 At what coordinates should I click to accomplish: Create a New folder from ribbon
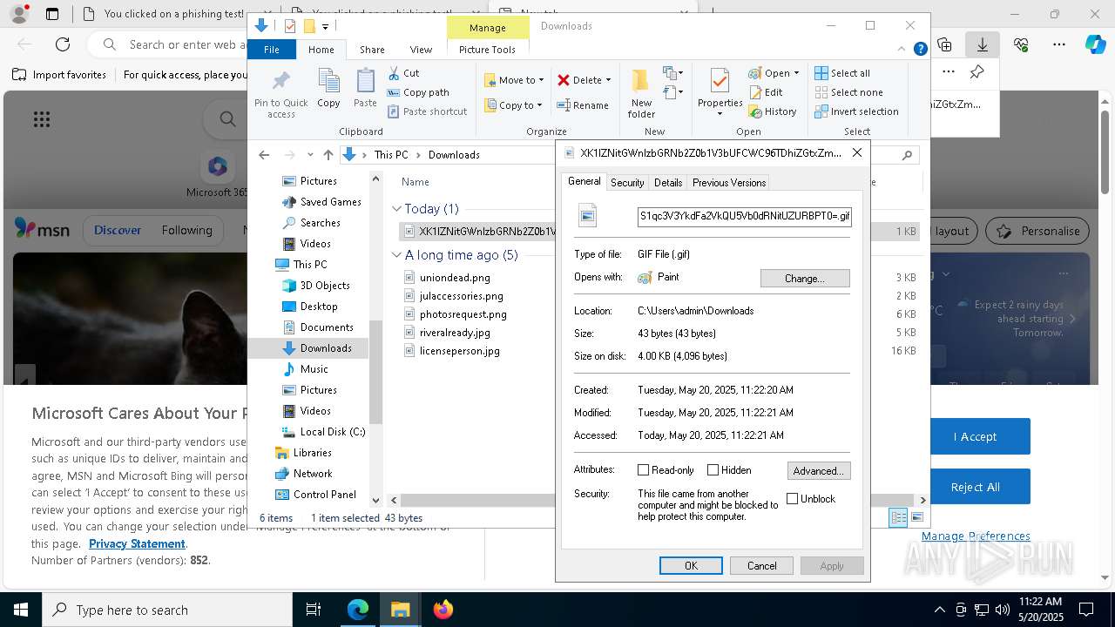click(x=641, y=93)
